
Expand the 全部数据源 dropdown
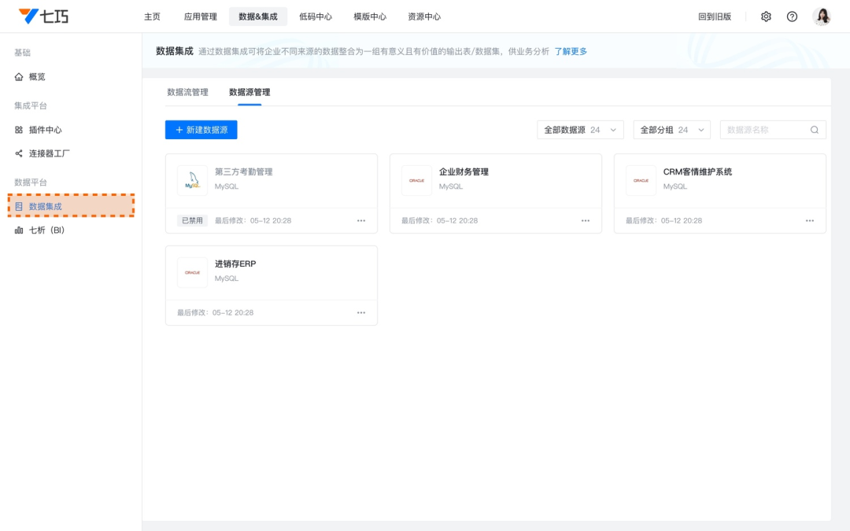coord(580,130)
